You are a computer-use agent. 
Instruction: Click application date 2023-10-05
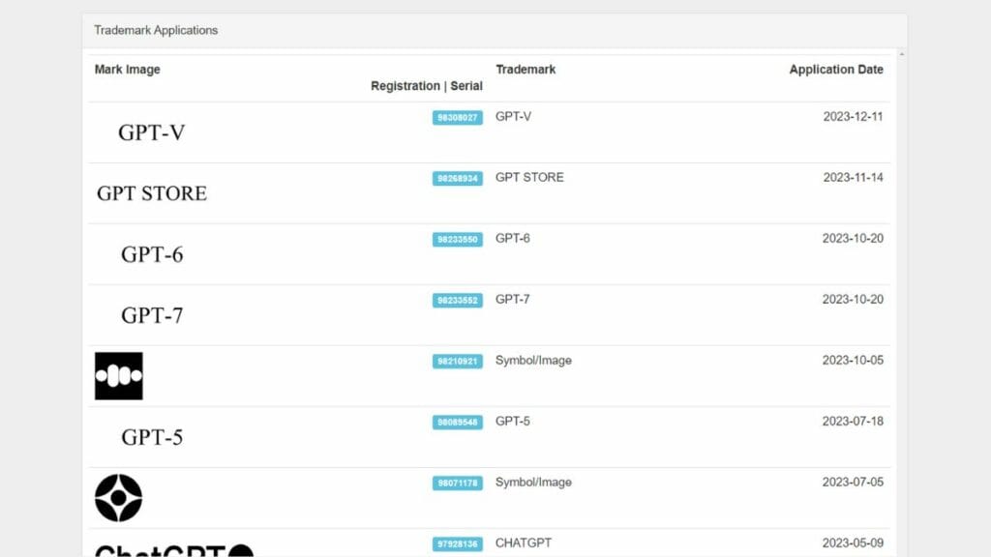pyautogui.click(x=853, y=361)
